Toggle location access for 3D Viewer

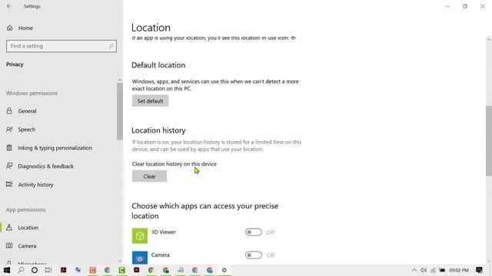(254, 232)
